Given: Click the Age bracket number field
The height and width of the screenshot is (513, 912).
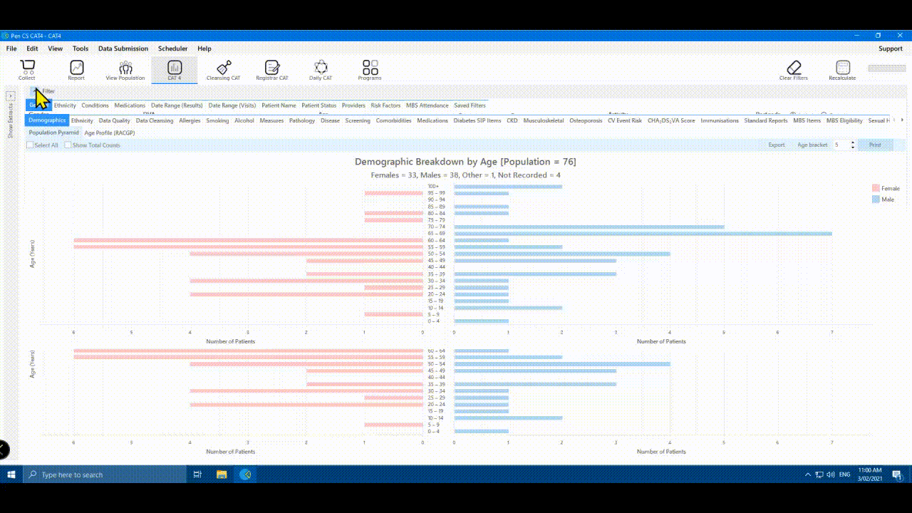Looking at the screenshot, I should pos(841,145).
